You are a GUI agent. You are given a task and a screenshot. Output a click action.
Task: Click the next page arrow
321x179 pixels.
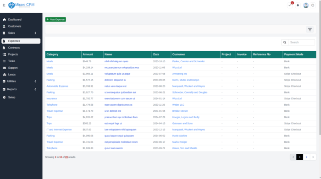tap(313, 157)
